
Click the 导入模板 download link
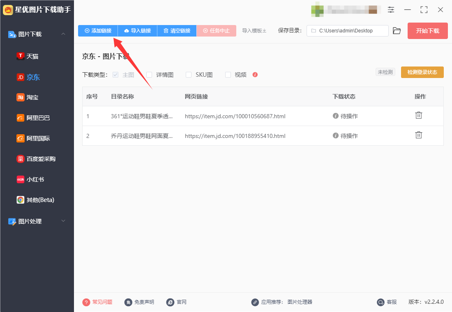pyautogui.click(x=254, y=31)
